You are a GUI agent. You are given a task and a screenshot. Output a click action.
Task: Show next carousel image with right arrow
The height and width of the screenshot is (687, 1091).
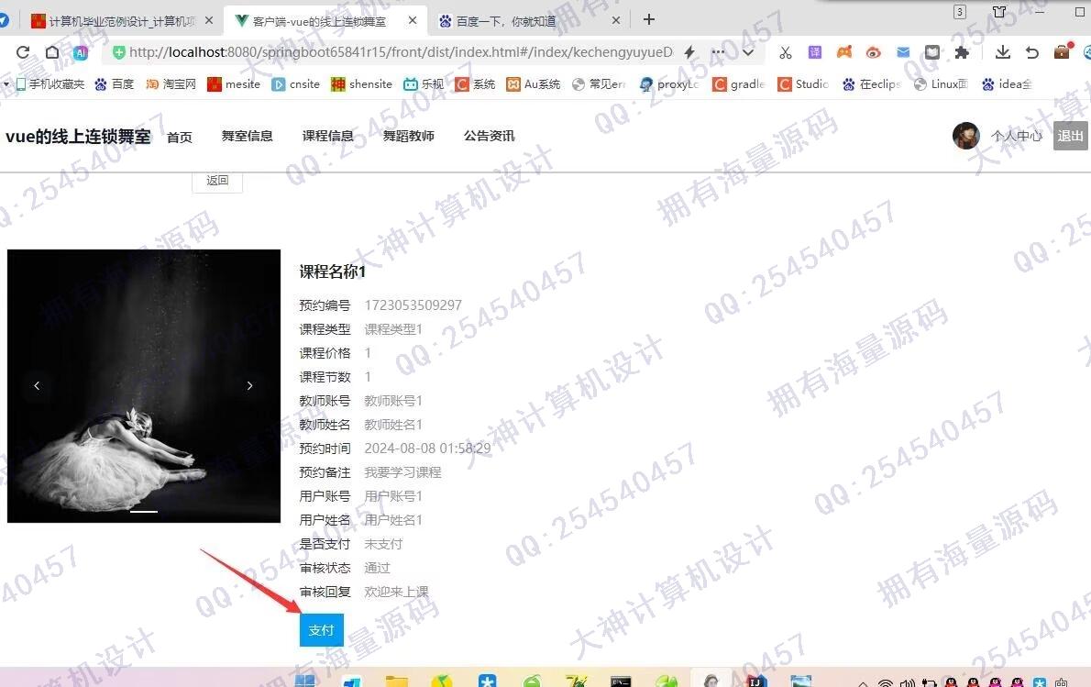(249, 385)
